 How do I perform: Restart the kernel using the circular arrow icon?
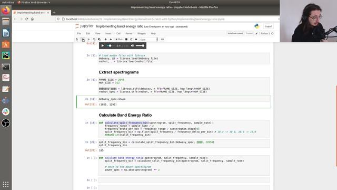[131, 40]
